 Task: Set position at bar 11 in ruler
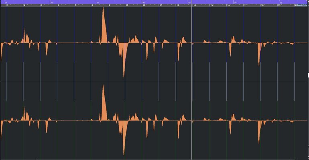tap(144, 5)
